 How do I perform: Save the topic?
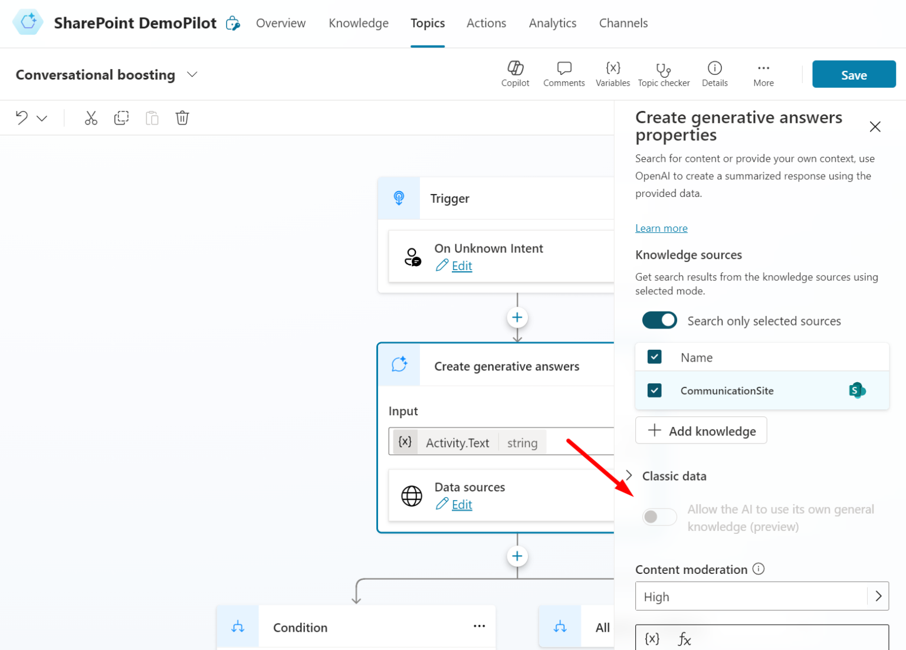coord(854,74)
